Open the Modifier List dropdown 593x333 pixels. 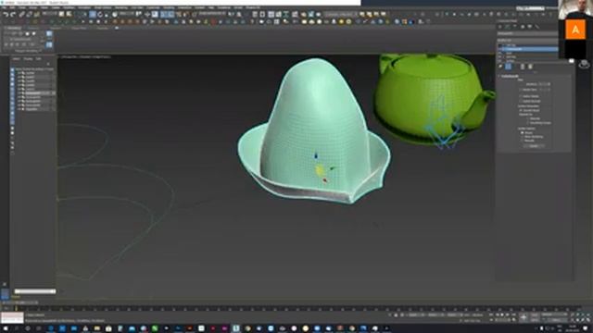(527, 41)
